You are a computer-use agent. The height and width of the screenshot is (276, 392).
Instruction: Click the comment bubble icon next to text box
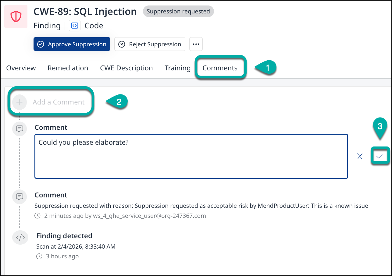(20, 129)
